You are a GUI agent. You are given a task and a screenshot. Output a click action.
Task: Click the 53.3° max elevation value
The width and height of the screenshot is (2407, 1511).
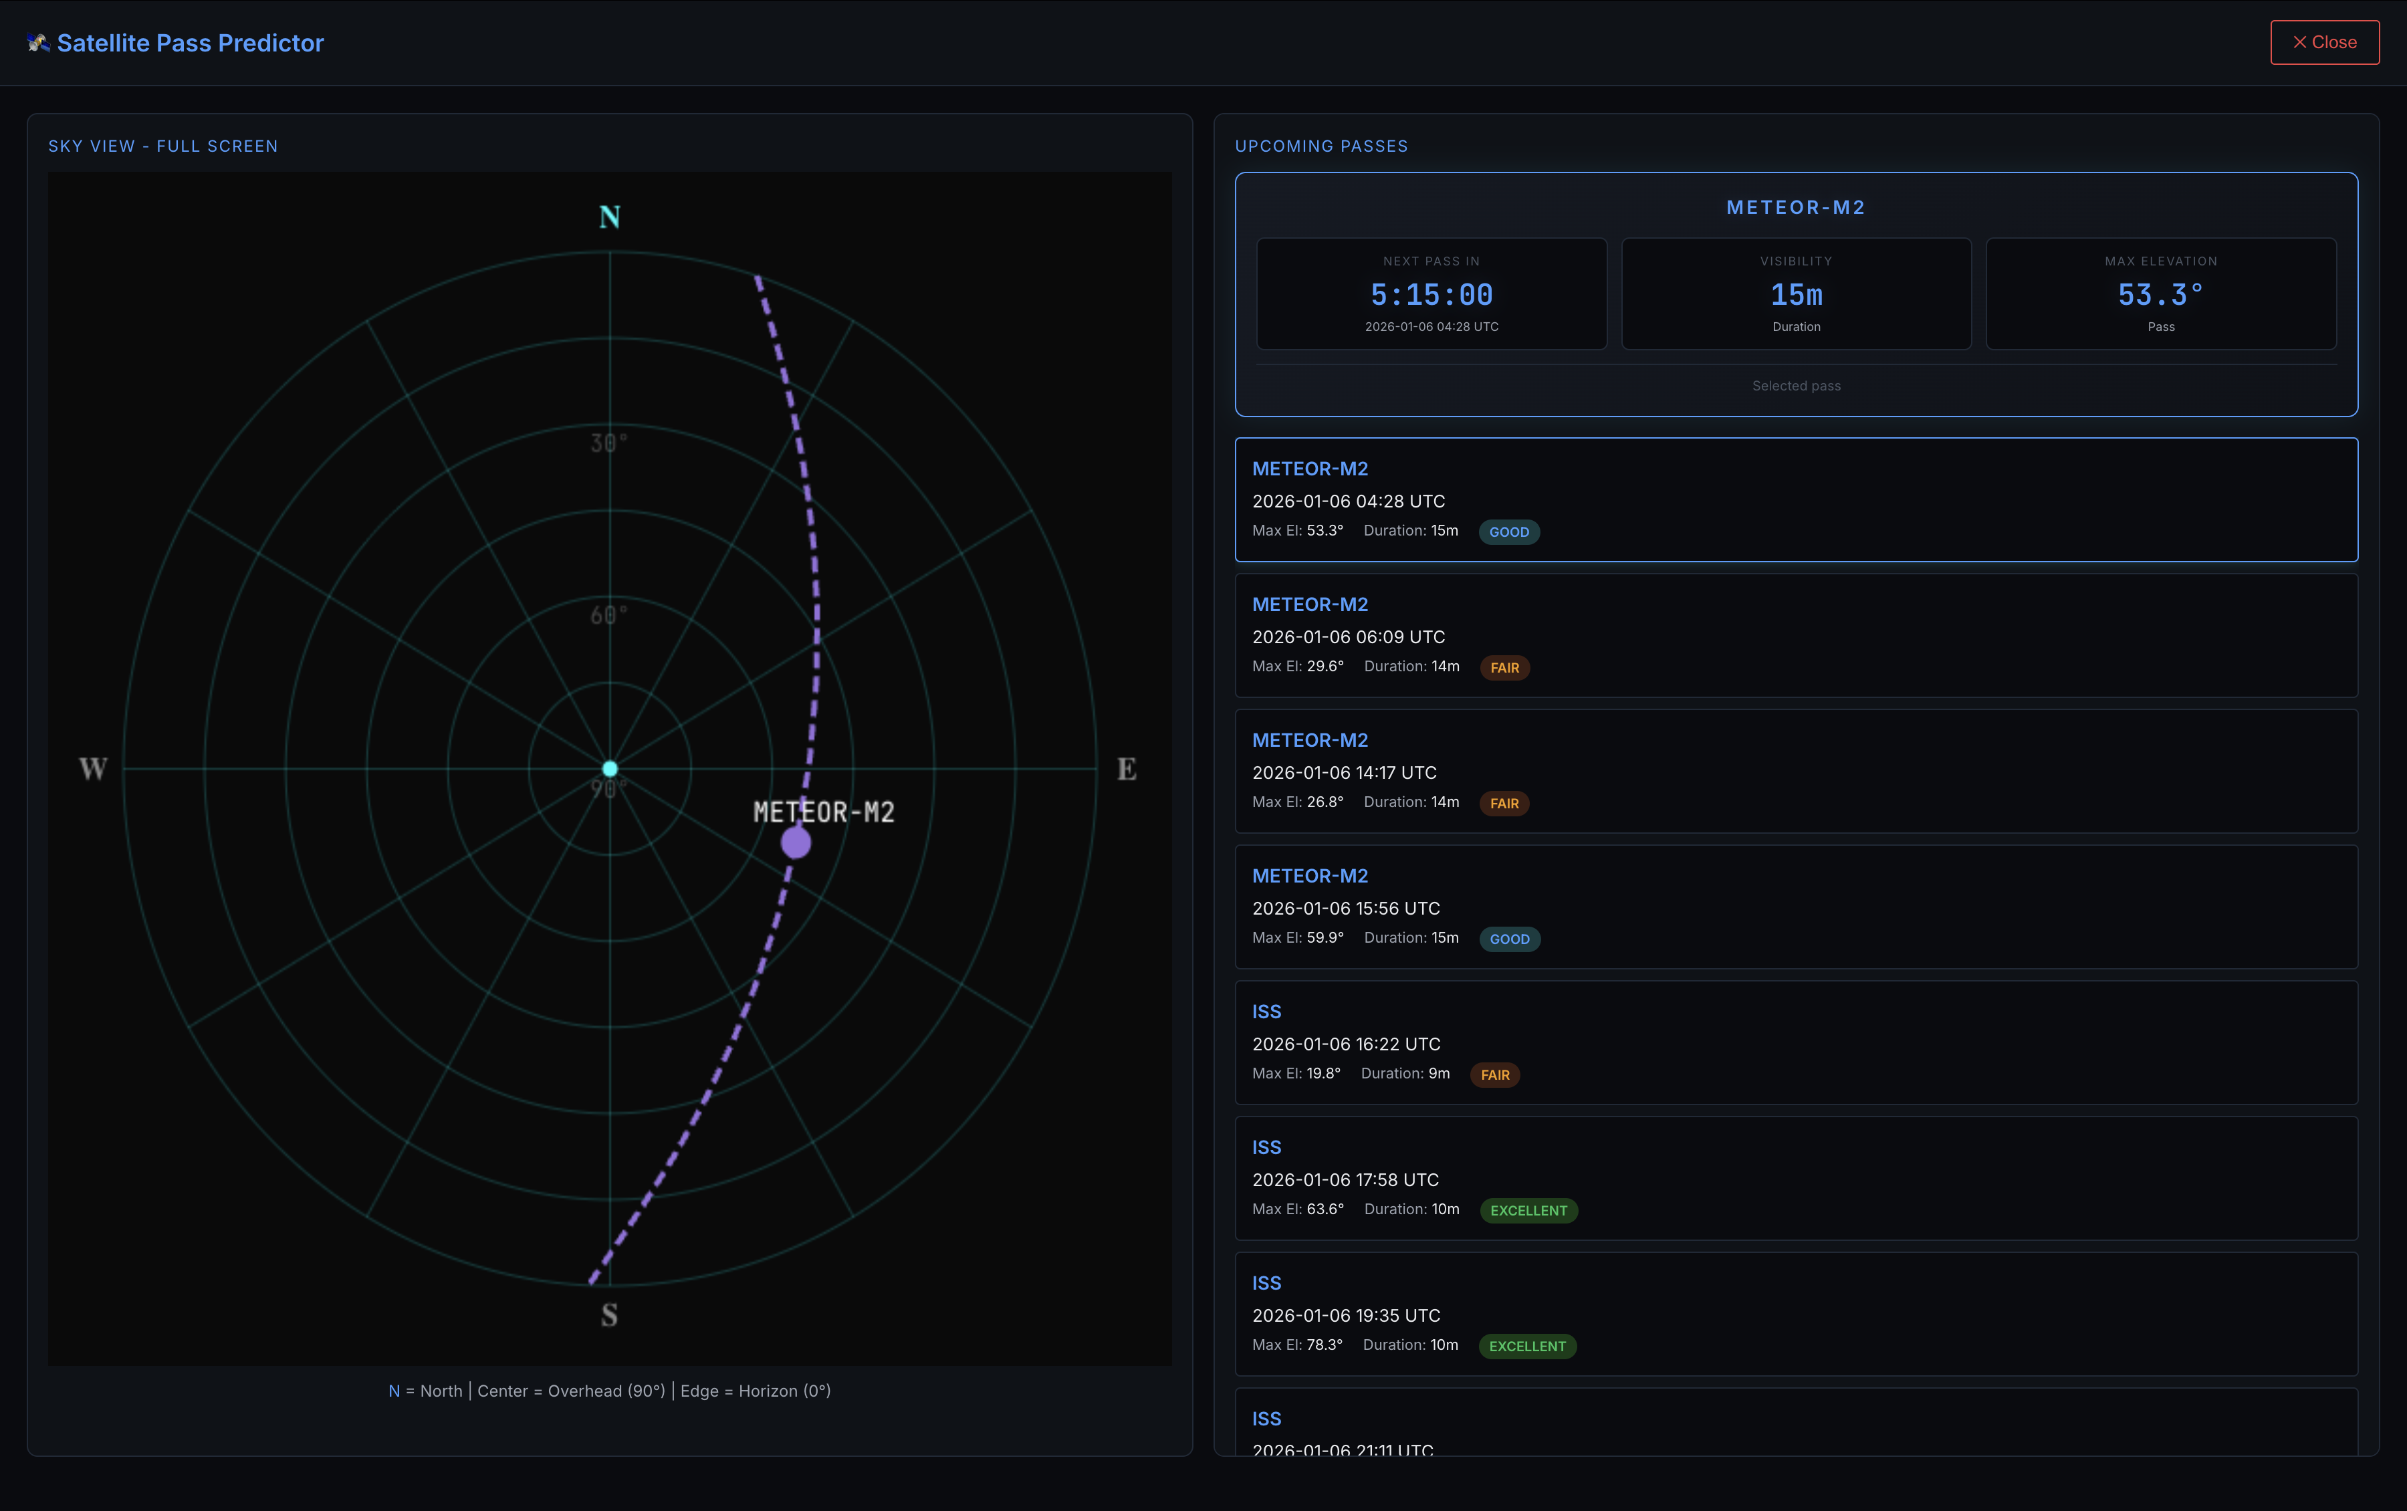coord(2160,295)
